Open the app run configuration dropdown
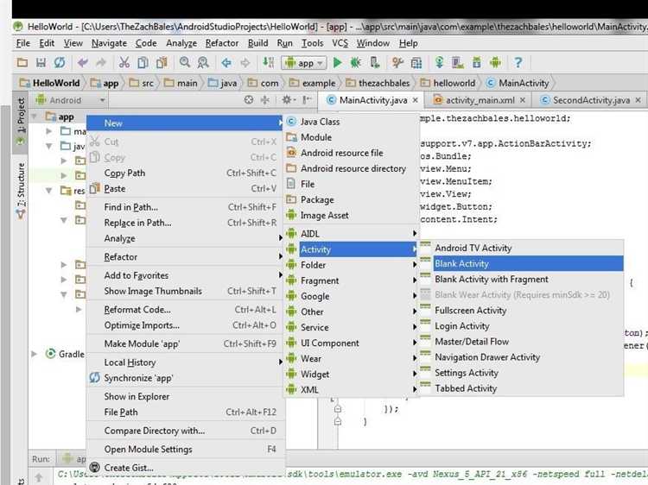This screenshot has height=485, width=648. click(x=304, y=63)
